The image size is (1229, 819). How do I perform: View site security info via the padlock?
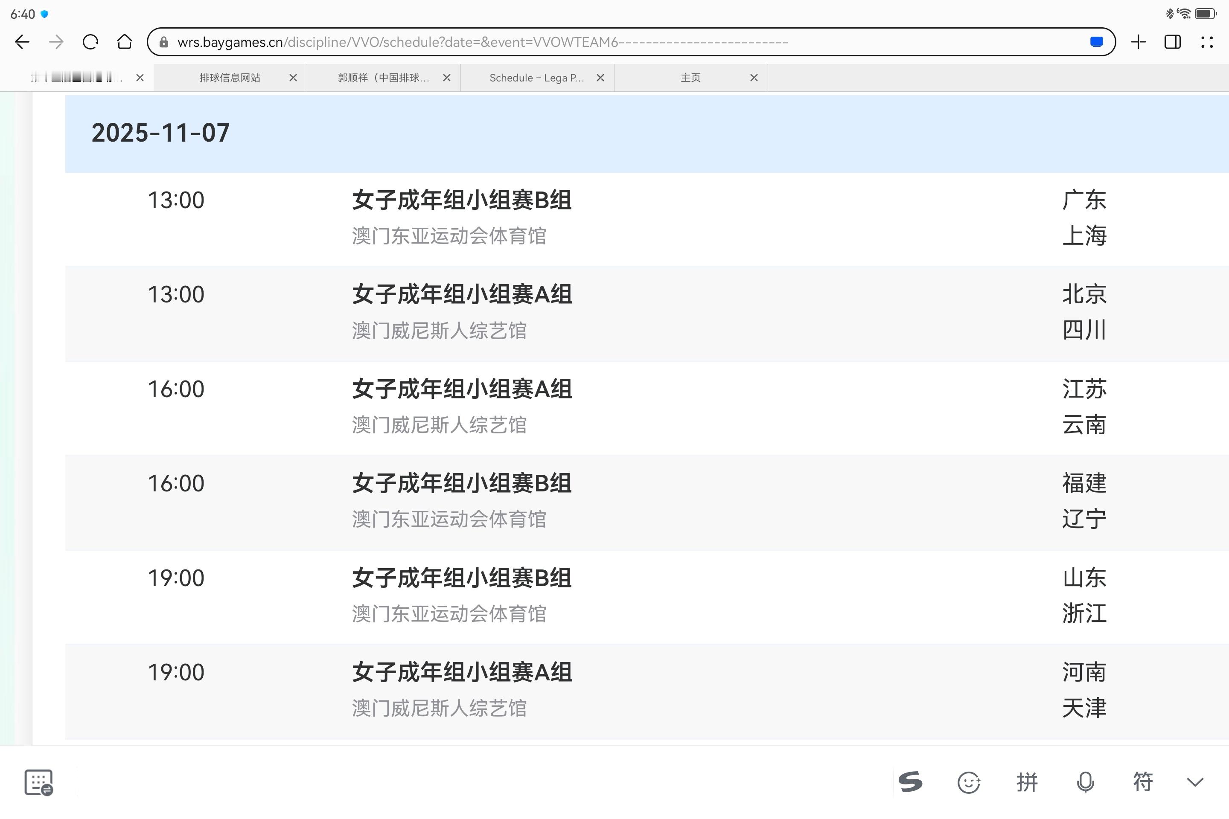coord(163,42)
